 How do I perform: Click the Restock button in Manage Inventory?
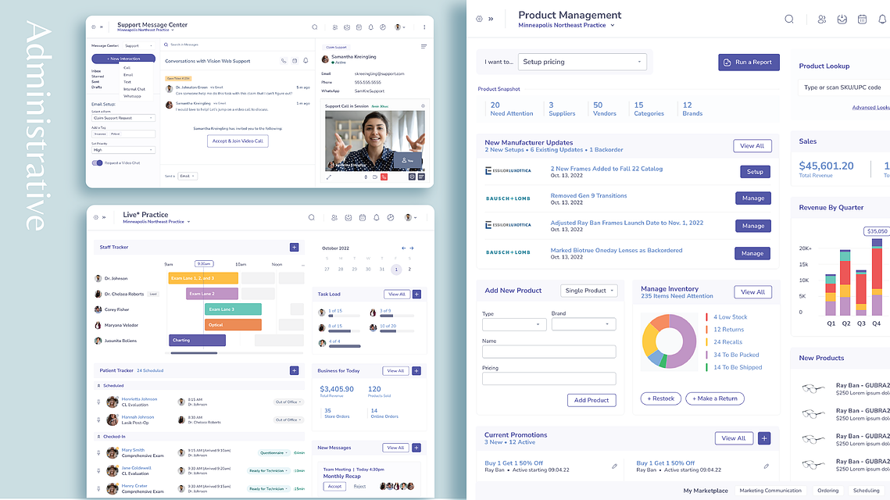click(x=660, y=398)
